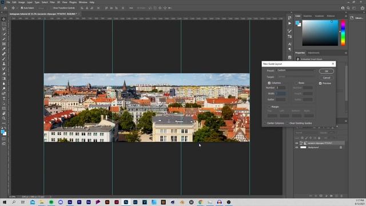Open the Properties panel flyout menu
This screenshot has width=366, height=206.
[x=345, y=53]
